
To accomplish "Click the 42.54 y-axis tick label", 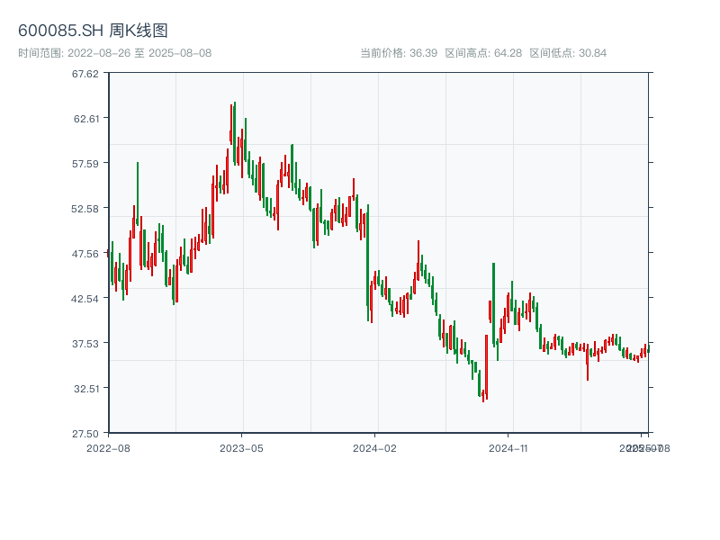I will click(85, 298).
